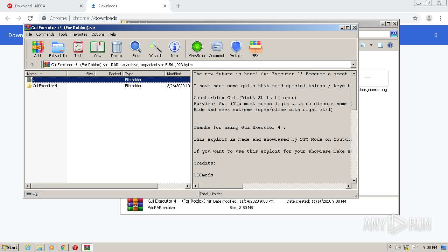Open a new Chrome tab
The image size is (448, 252).
(x=178, y=6)
